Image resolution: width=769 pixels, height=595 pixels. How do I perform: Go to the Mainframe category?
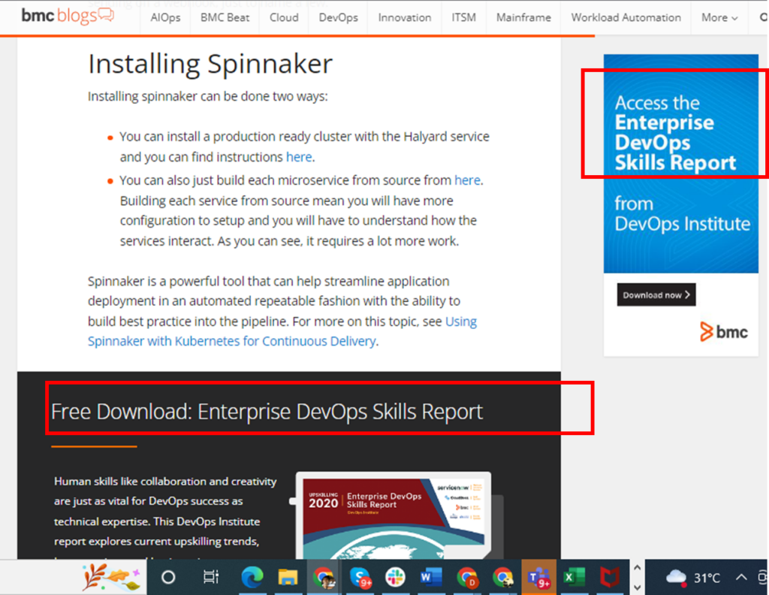tap(523, 18)
